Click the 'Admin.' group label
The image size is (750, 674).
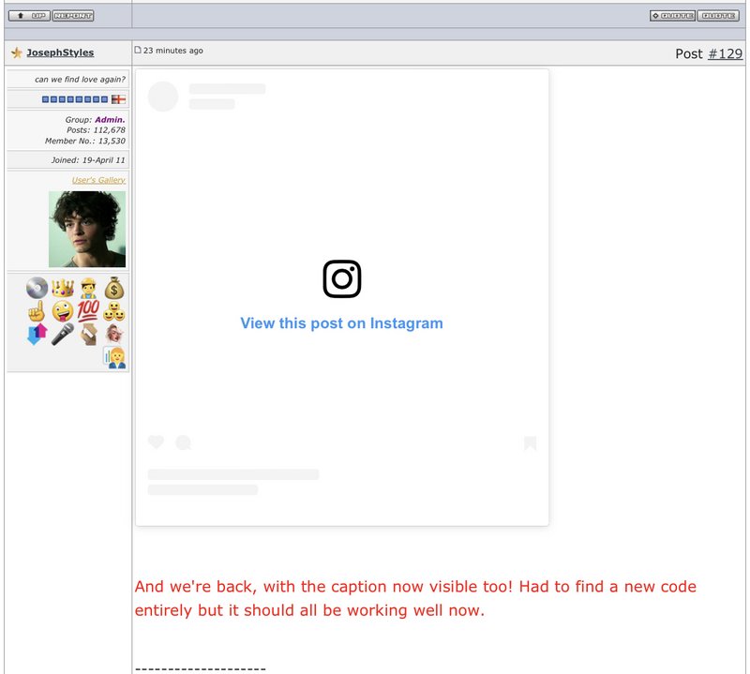click(110, 120)
